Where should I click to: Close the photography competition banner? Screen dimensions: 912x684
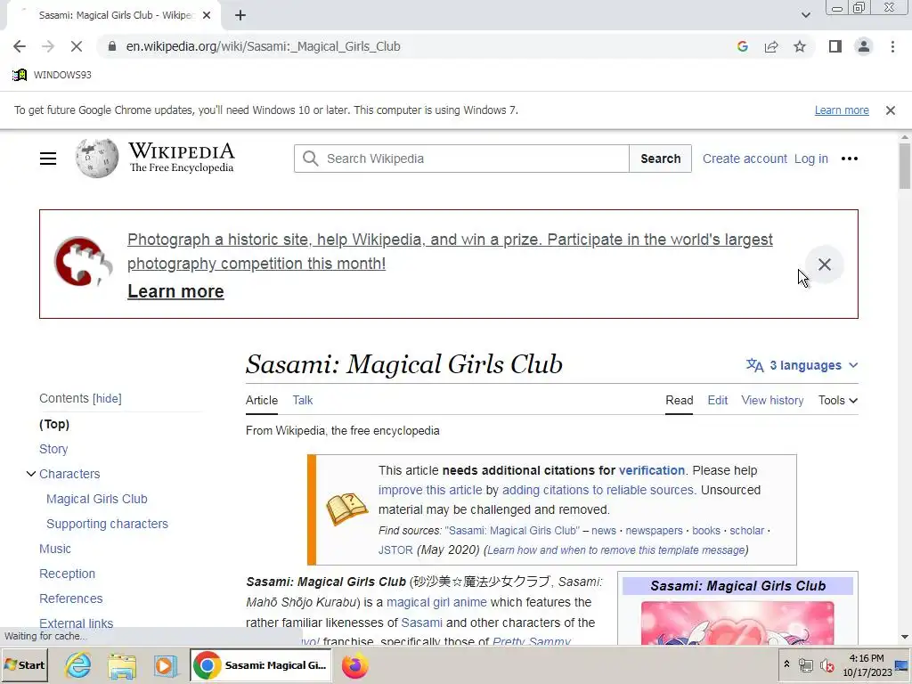point(824,265)
